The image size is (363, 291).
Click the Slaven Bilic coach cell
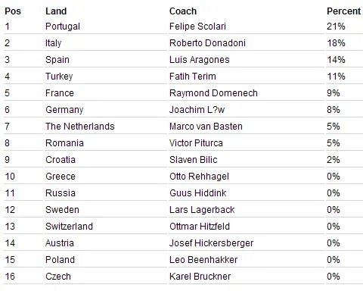tap(194, 160)
